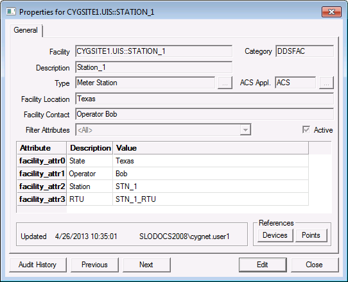Open Devices references

(275, 235)
